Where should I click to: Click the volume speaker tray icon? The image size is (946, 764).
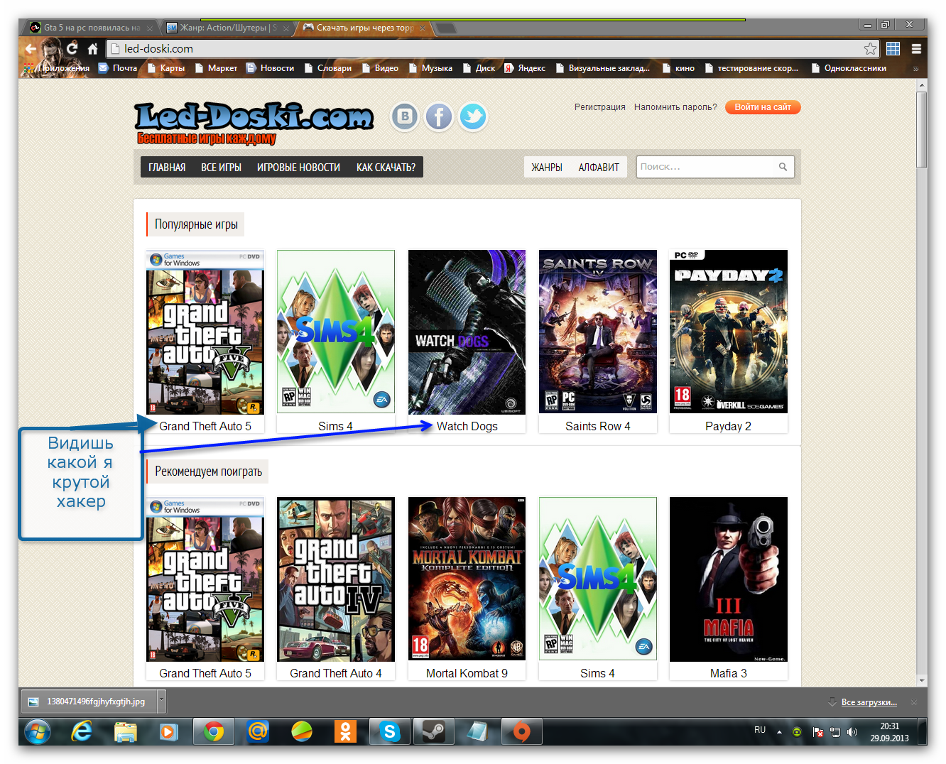pyautogui.click(x=852, y=732)
